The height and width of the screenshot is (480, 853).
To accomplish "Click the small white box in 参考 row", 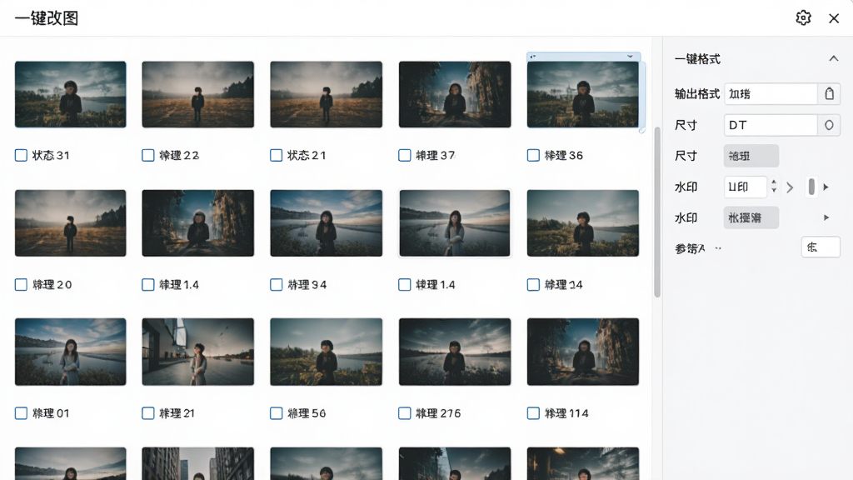I will [821, 247].
